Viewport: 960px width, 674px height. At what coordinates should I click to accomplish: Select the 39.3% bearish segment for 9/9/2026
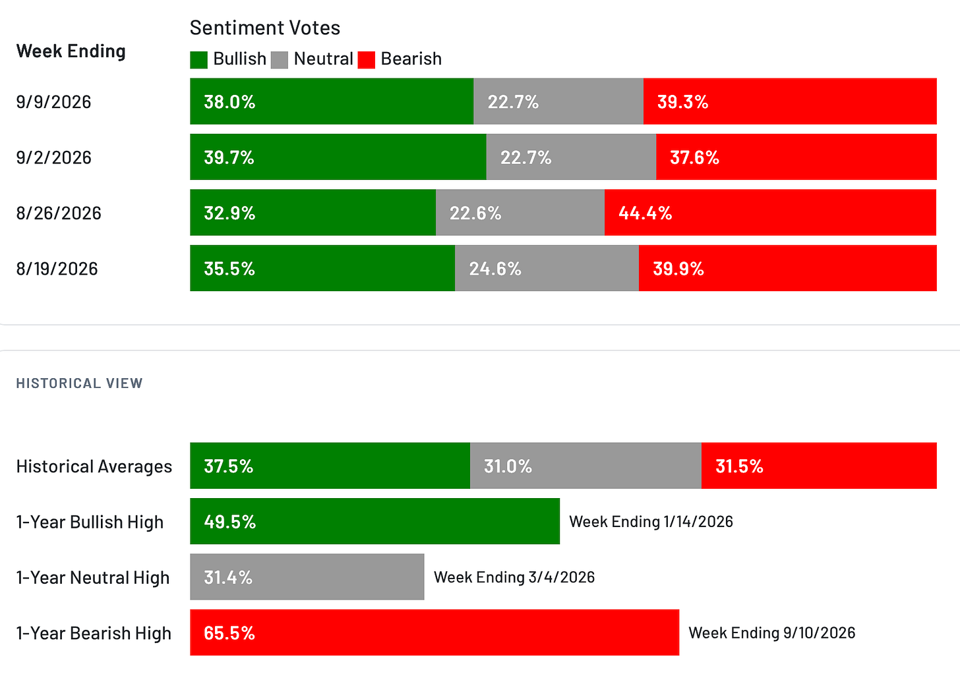pyautogui.click(x=790, y=101)
